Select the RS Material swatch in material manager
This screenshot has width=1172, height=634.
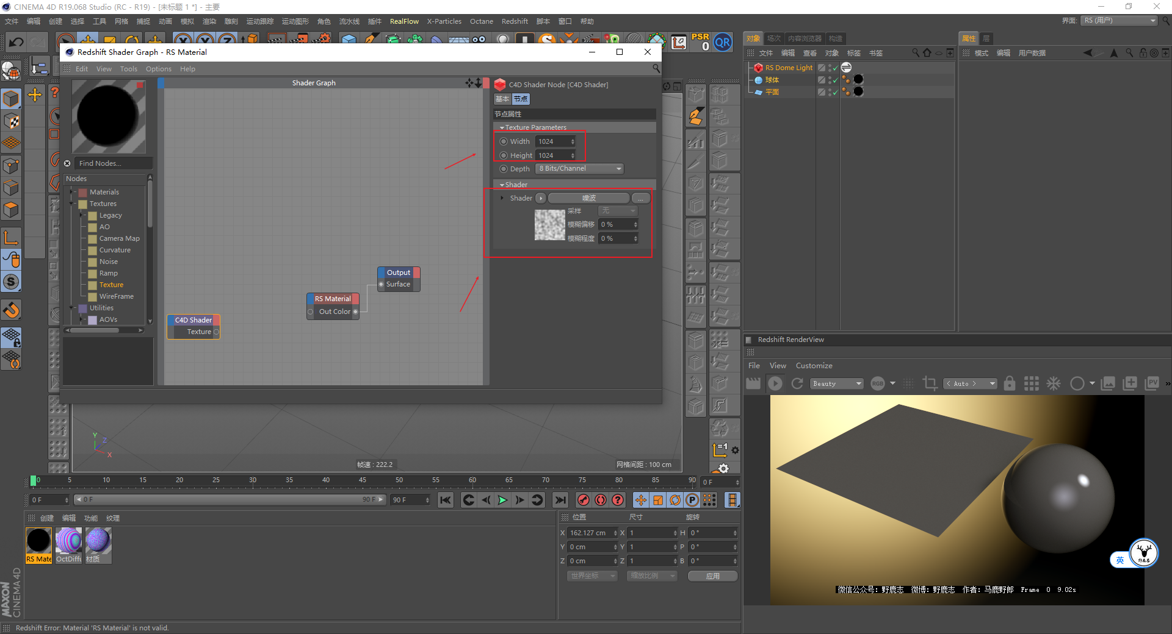pos(38,546)
